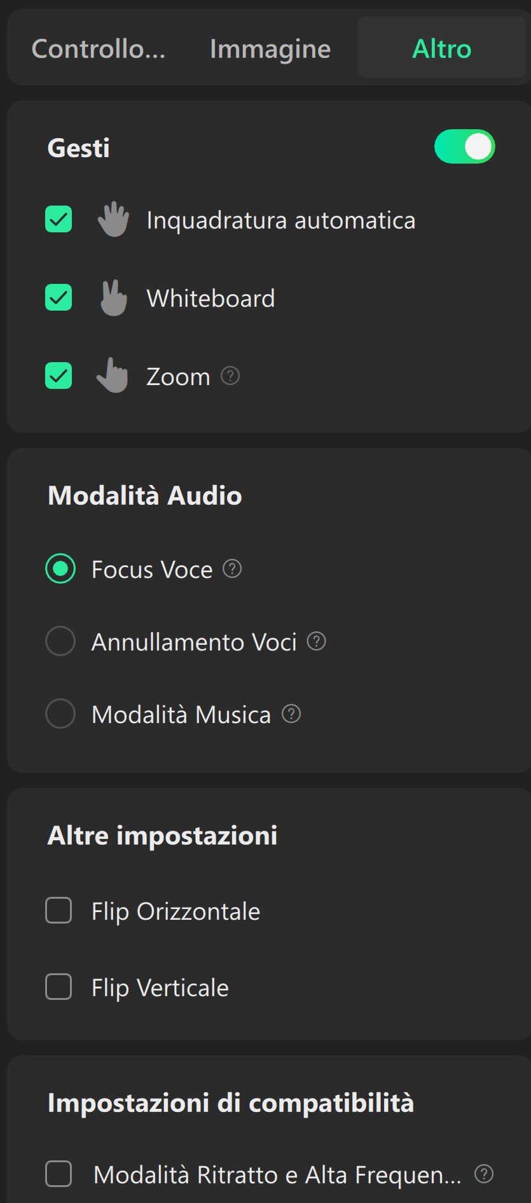Image resolution: width=531 pixels, height=1203 pixels.
Task: Show help tooltip for Focus Voce
Action: pos(232,569)
